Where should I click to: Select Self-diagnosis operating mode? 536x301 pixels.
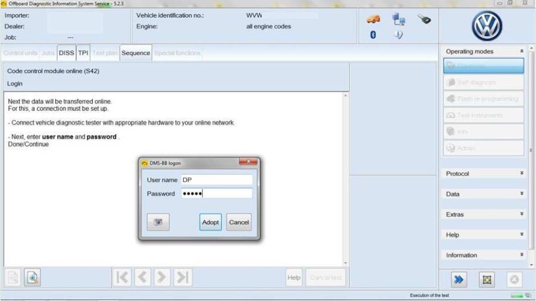click(483, 82)
